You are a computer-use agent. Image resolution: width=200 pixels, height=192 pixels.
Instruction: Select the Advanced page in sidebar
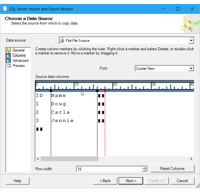20,60
